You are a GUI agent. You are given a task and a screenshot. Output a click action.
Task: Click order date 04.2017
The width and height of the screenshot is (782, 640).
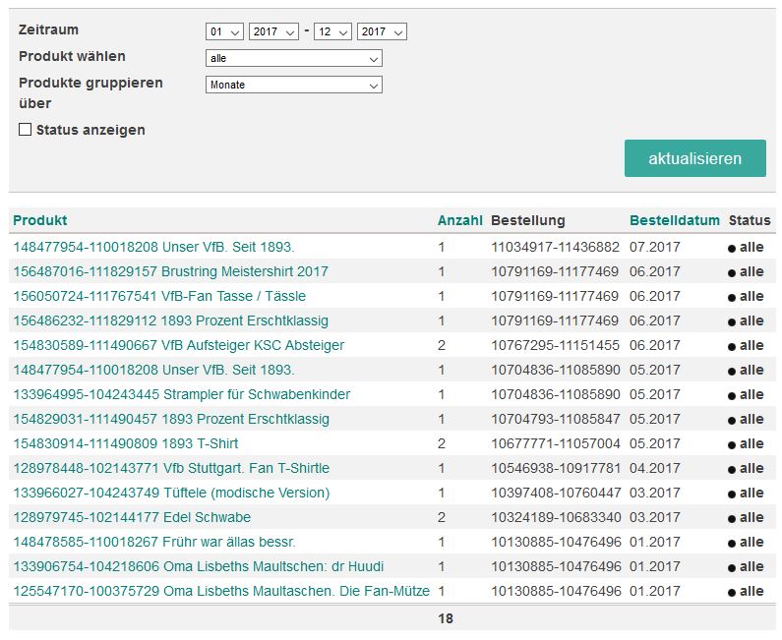tap(654, 468)
